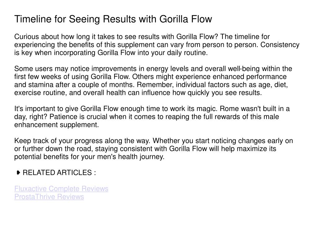Screen dimensions: 317x237
Task: Click the Timeline for Seeing Results heading
Action: coord(113,19)
